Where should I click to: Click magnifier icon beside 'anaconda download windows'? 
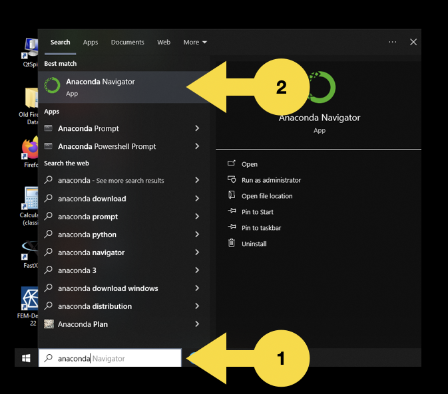(49, 288)
